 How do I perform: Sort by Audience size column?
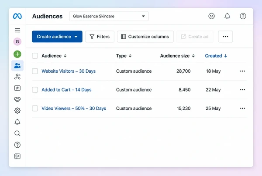pos(177,56)
